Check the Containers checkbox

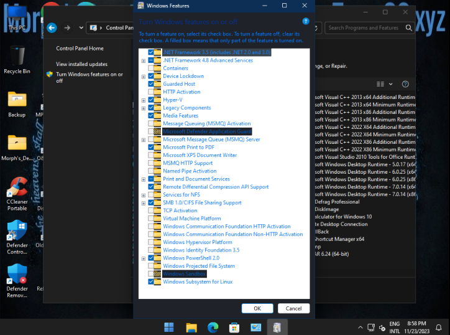151,68
